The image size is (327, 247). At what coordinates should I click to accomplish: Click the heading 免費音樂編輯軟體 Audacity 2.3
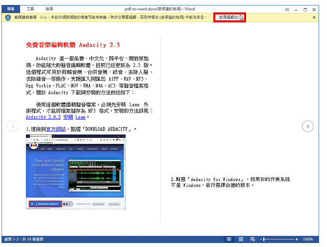tap(73, 45)
